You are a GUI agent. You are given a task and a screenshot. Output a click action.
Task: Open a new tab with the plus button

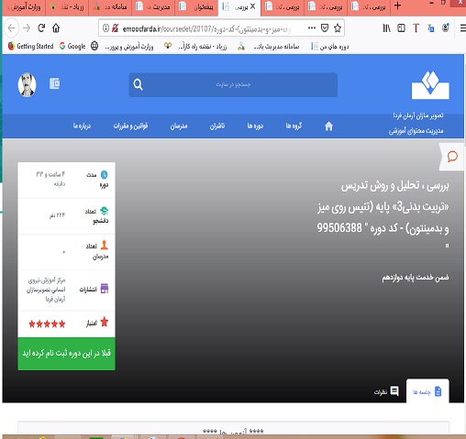coord(397,5)
